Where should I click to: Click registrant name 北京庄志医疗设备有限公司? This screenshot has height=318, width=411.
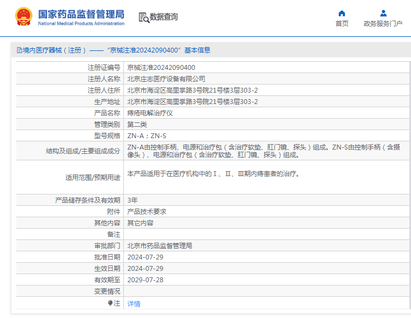pos(166,79)
